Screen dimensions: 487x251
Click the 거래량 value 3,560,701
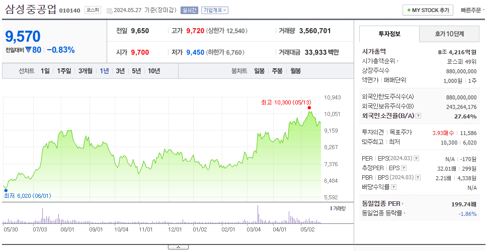coord(315,31)
